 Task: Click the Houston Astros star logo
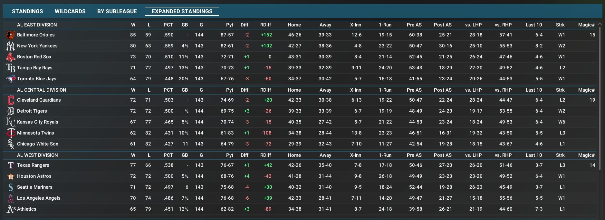pos(11,176)
